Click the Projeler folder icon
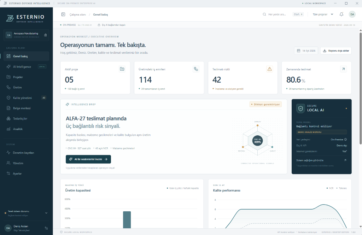The height and width of the screenshot is (235, 362). click(8, 77)
